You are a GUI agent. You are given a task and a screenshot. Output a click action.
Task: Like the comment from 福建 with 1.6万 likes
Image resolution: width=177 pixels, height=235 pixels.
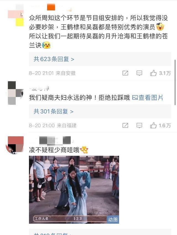coord(153,125)
